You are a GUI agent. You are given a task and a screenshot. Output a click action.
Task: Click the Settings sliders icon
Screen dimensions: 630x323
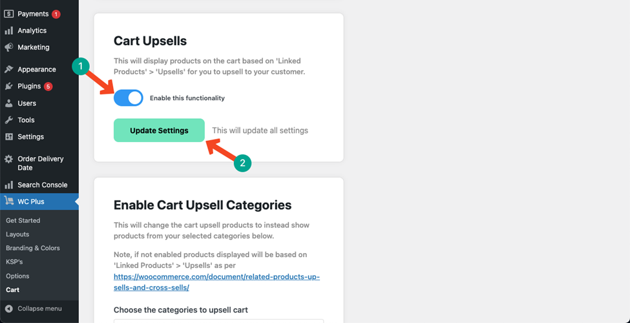click(9, 137)
